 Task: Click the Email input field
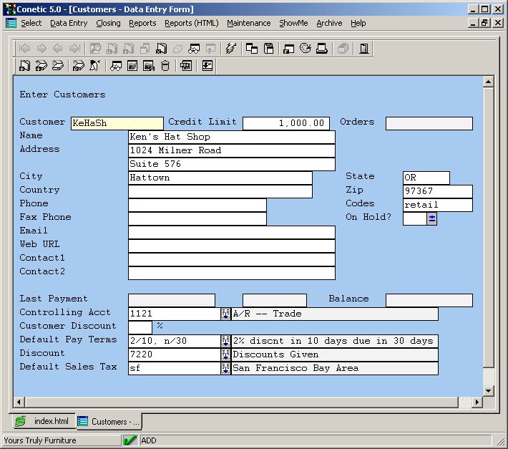point(231,232)
